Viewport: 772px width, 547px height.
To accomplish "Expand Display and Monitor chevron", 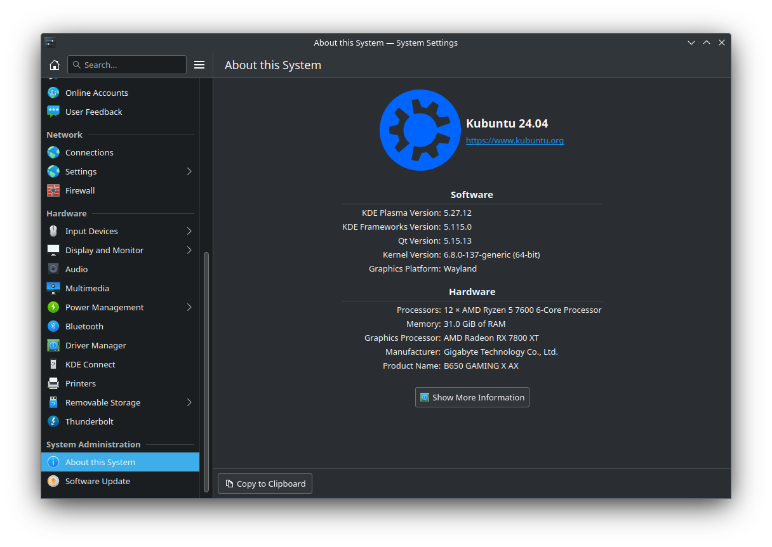I will tap(189, 250).
